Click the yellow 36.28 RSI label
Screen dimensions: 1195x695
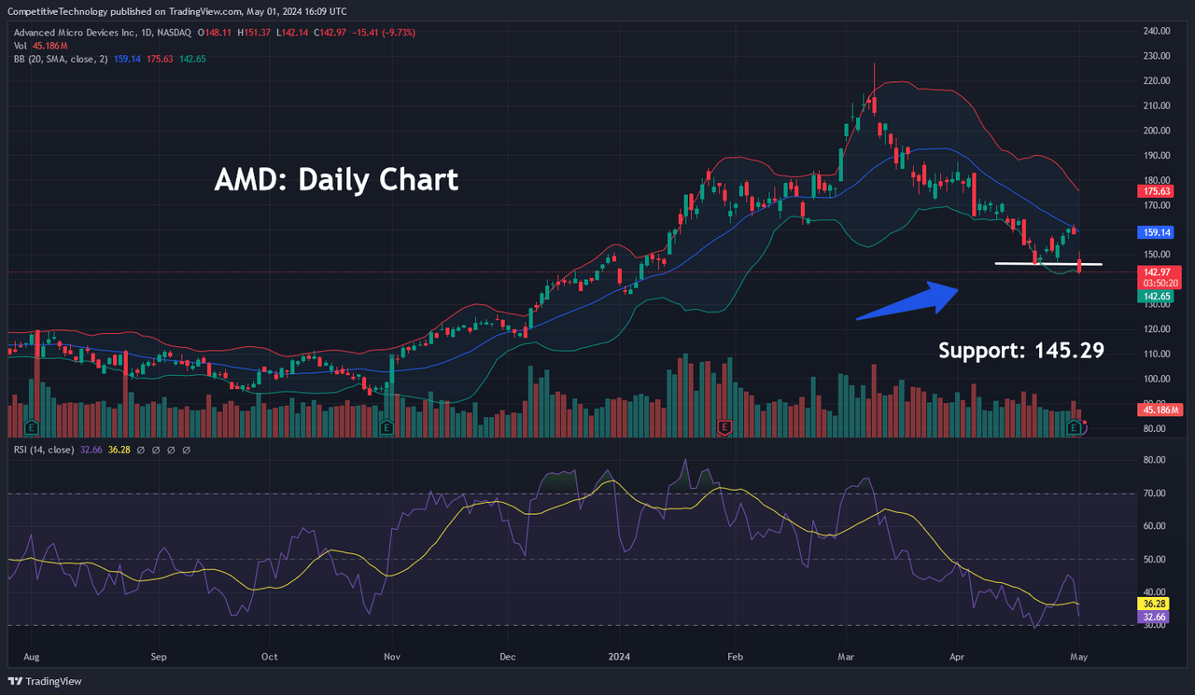coord(1153,605)
